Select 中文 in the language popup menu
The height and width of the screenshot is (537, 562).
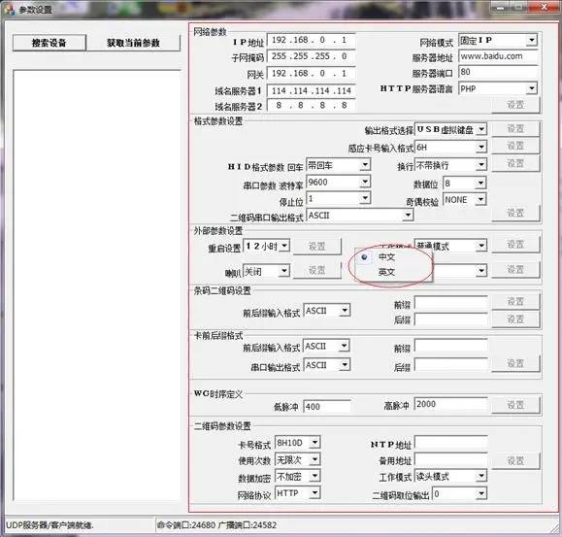[386, 256]
